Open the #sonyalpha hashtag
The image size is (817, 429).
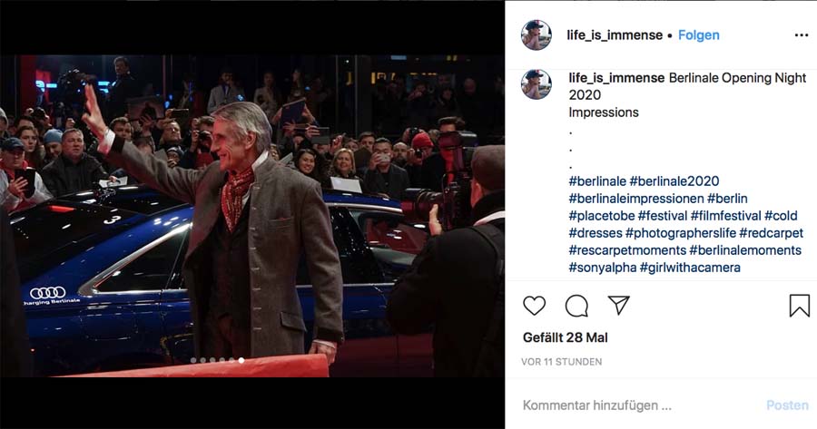(603, 268)
